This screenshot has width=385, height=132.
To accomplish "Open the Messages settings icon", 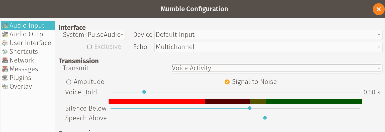I will pyautogui.click(x=5, y=69).
